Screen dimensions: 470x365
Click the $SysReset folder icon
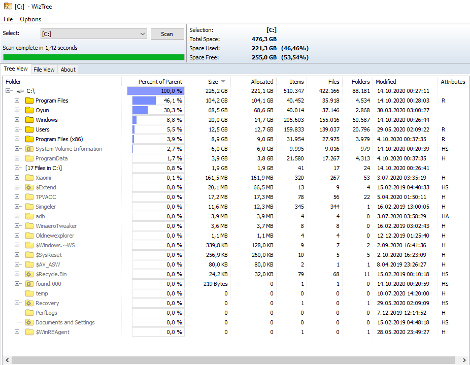(x=29, y=255)
